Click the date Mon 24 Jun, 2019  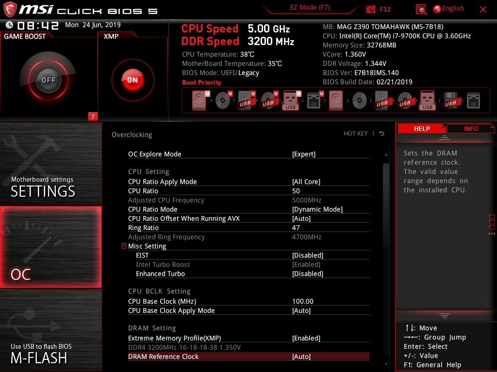click(93, 25)
